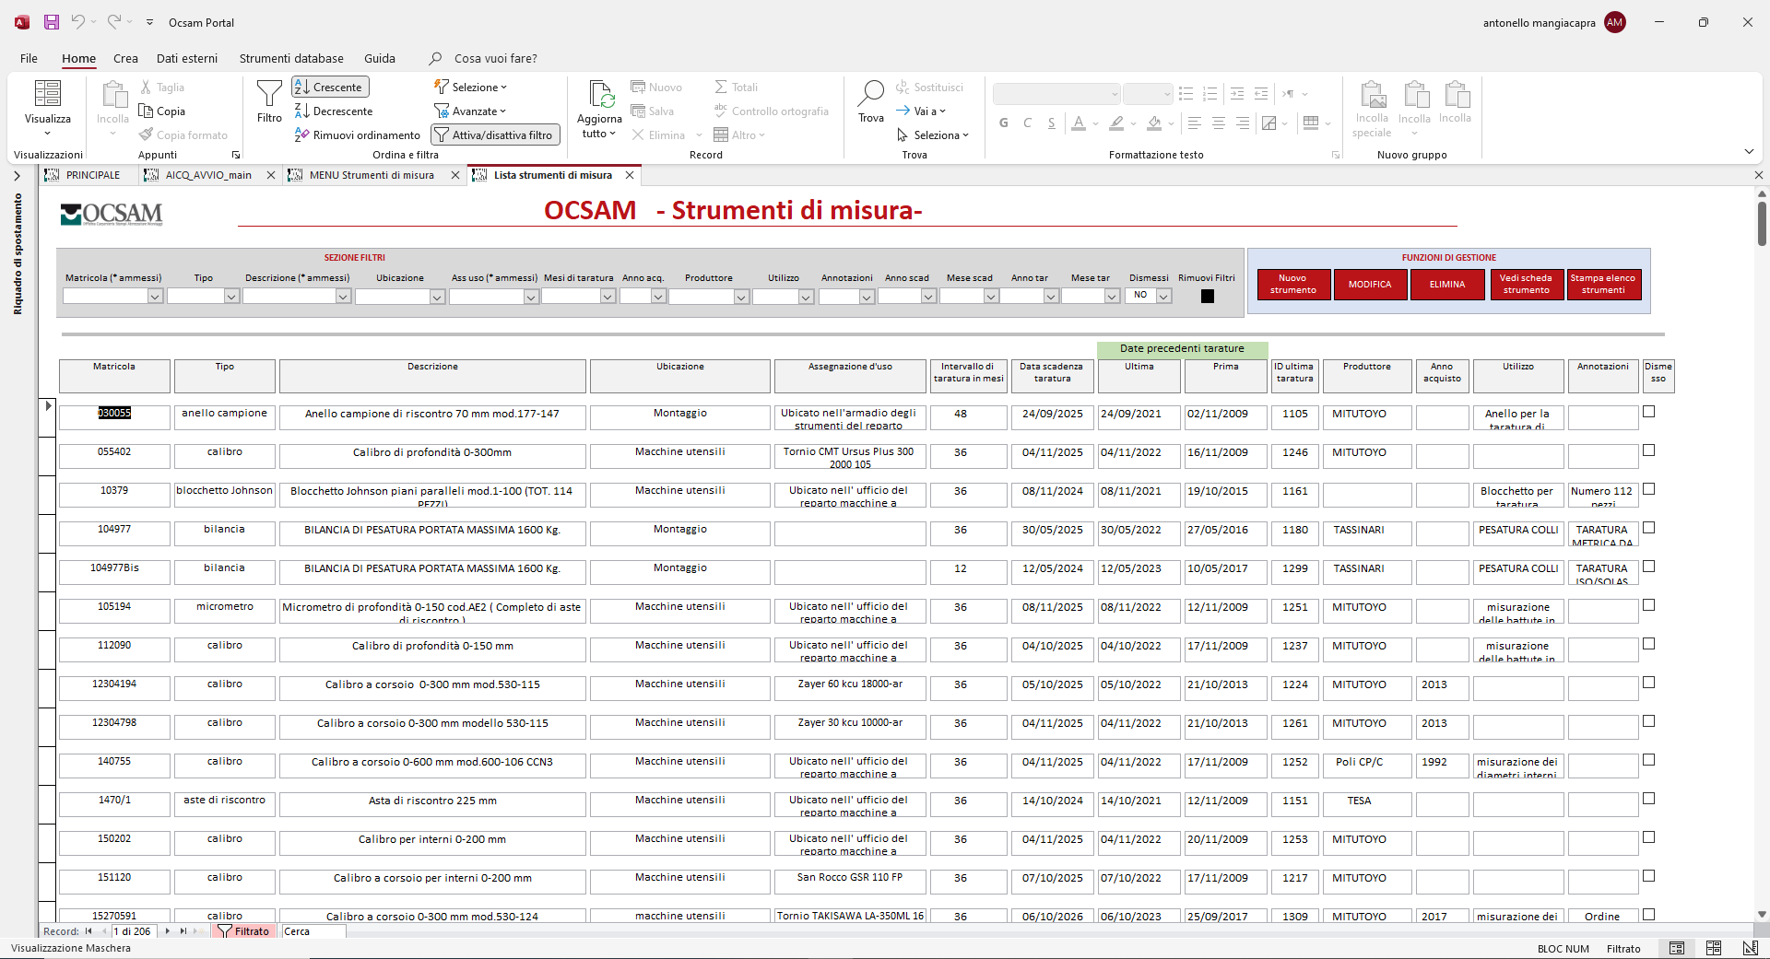Click the Cerca search field
This screenshot has width=1770, height=959.
tap(313, 931)
